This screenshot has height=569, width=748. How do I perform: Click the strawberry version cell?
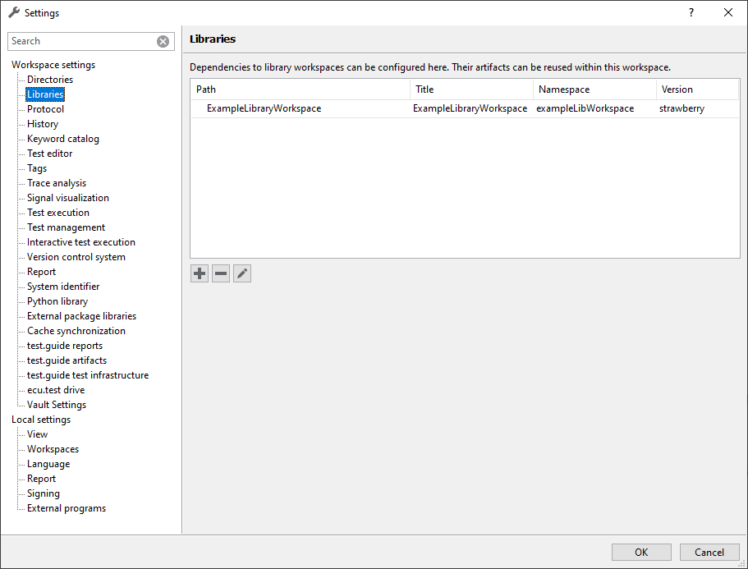[681, 108]
